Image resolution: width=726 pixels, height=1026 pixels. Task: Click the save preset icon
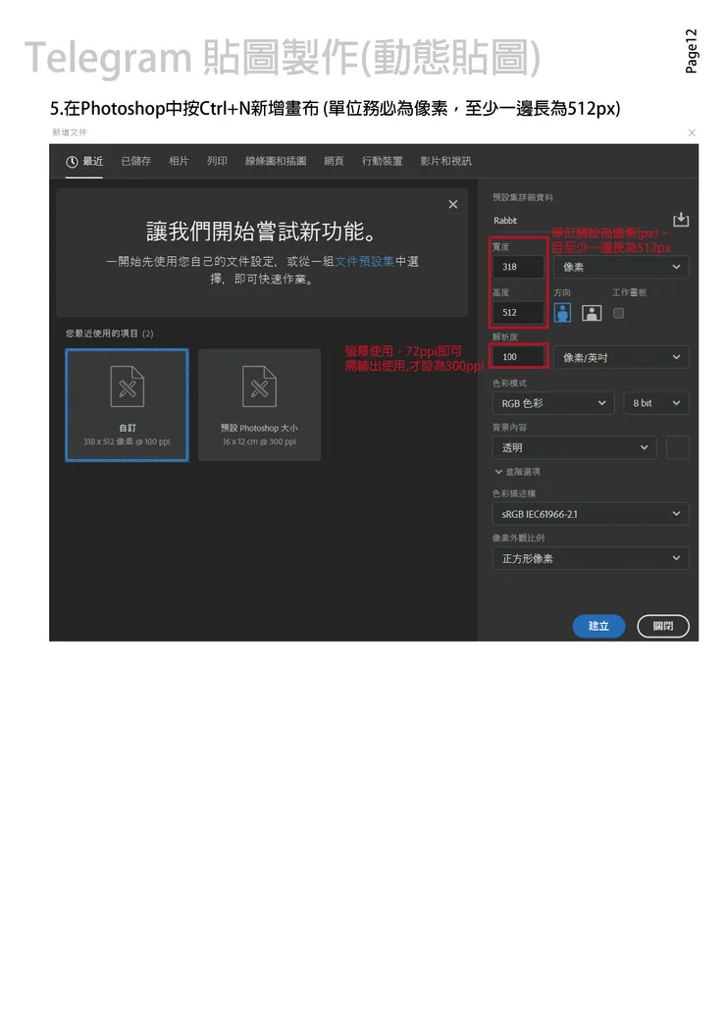[x=681, y=219]
